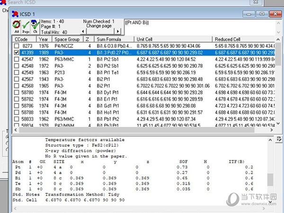Click the P4/NCCZ space group cell
This screenshot has width=284, height=213.
coord(64,46)
